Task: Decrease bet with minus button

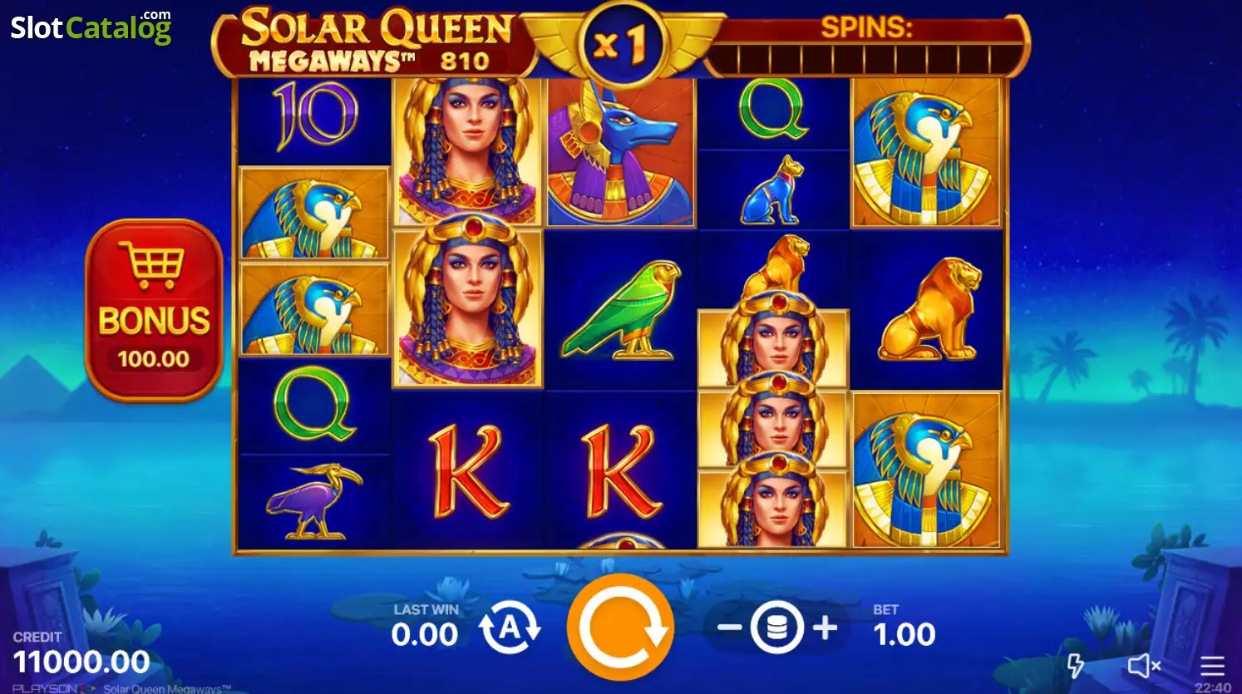Action: click(729, 628)
